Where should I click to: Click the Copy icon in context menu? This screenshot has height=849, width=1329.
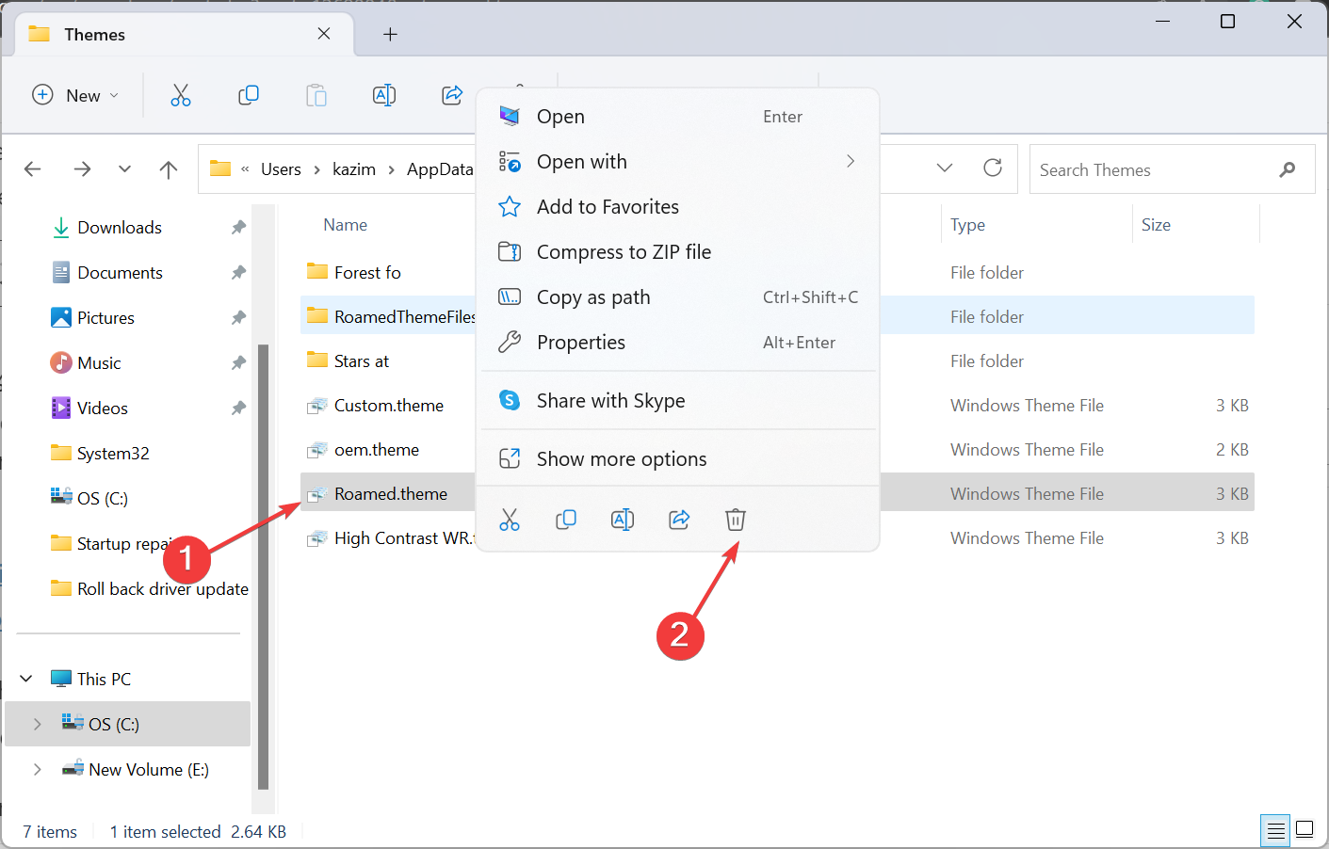pyautogui.click(x=566, y=520)
